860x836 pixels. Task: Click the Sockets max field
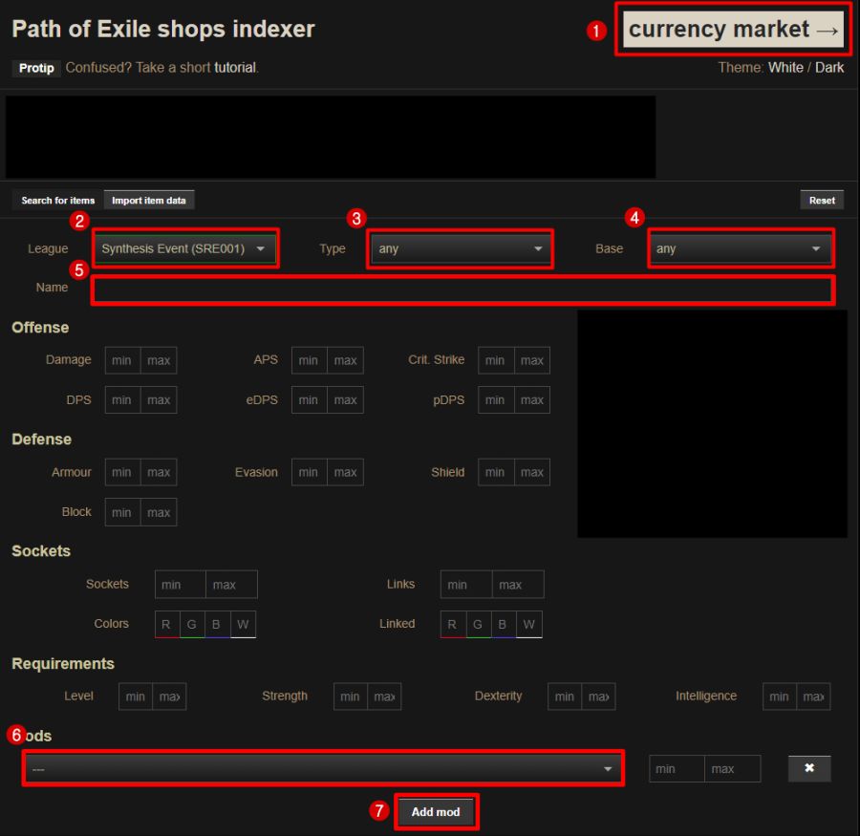pos(231,585)
